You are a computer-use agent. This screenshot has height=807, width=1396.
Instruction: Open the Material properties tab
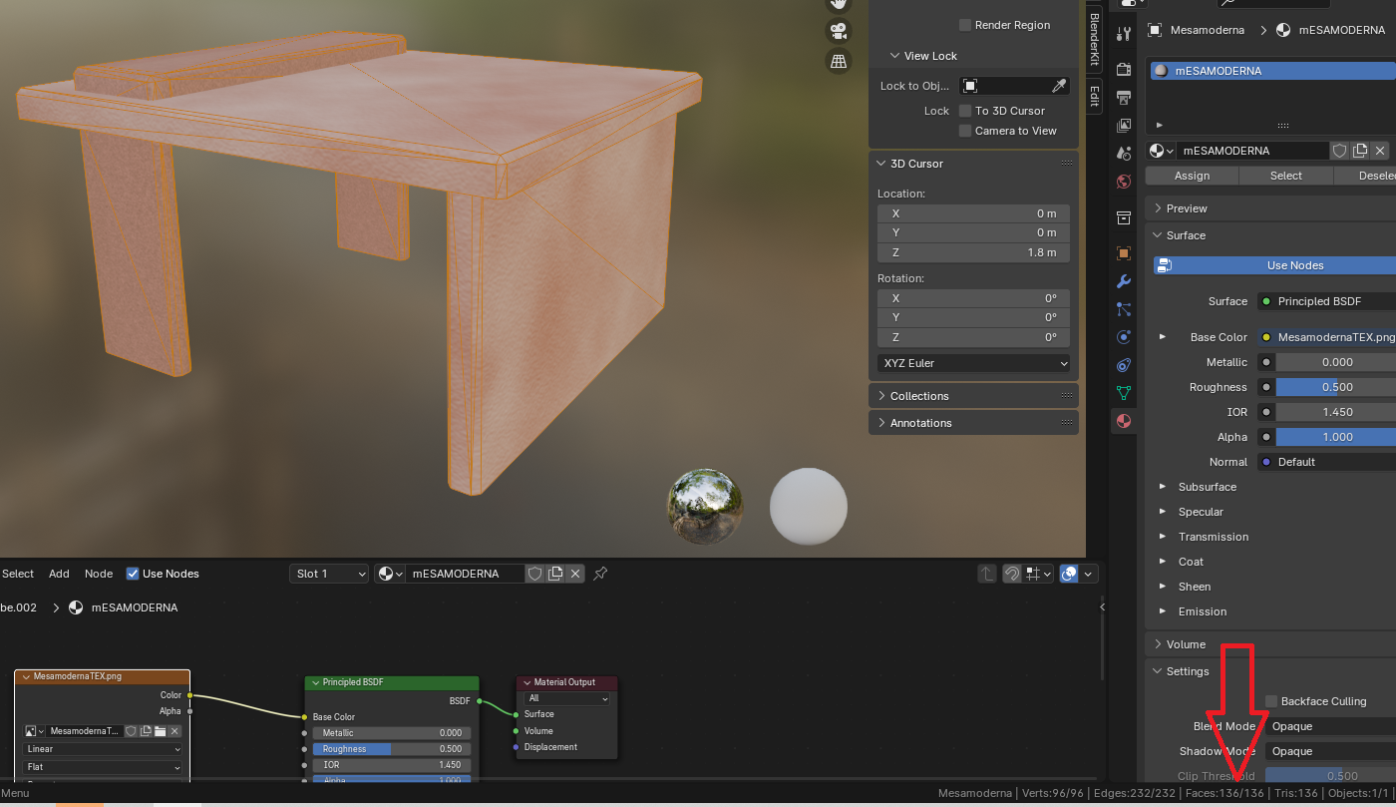pyautogui.click(x=1124, y=421)
